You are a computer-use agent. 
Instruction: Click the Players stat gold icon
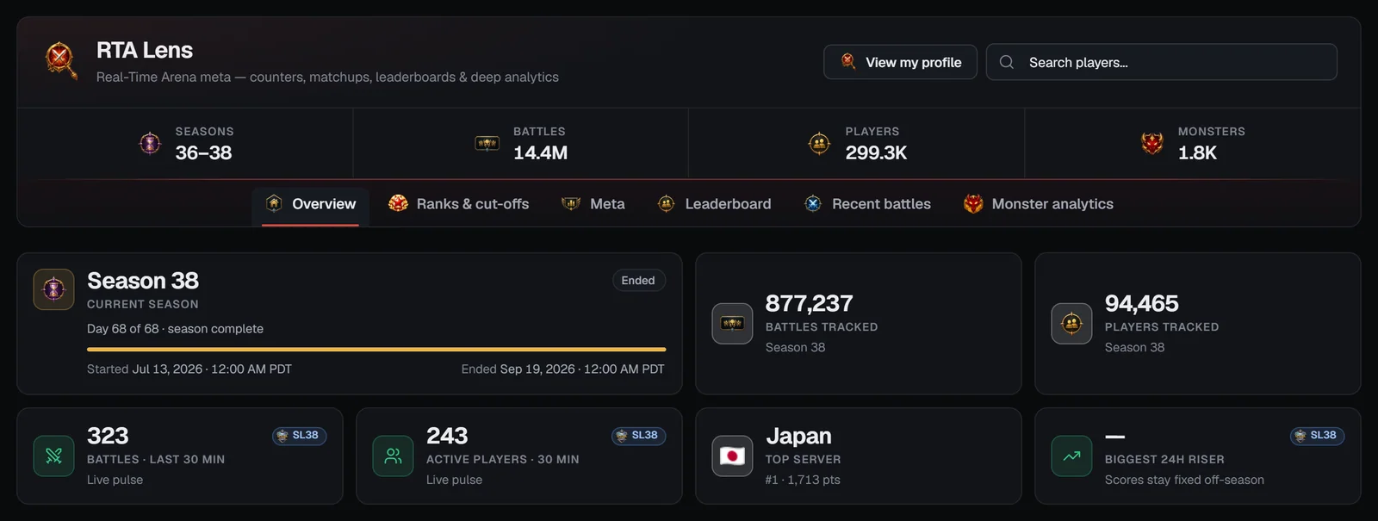[x=819, y=143]
